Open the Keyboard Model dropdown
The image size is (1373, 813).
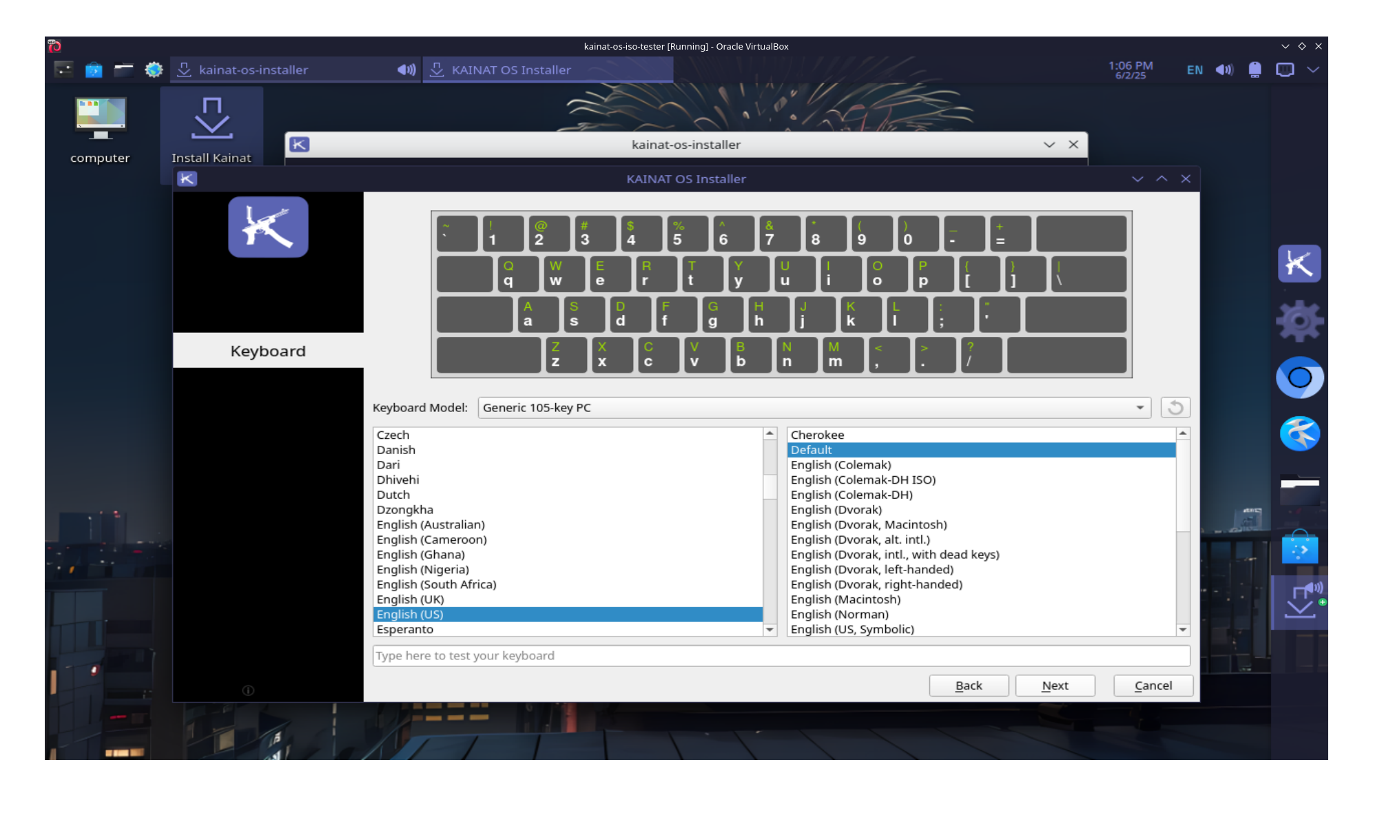(814, 408)
